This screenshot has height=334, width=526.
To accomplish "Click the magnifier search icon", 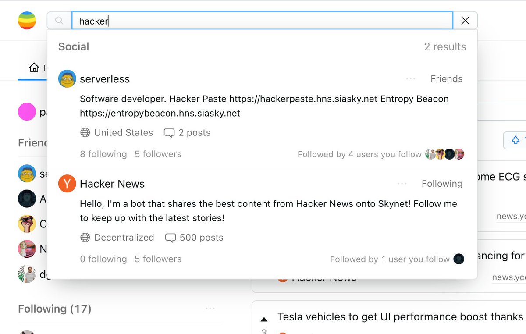I will [59, 21].
